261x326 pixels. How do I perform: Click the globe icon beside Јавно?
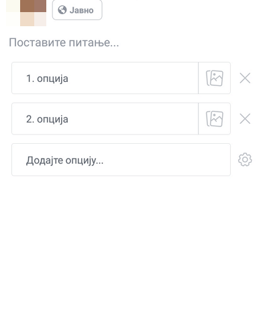[x=62, y=10]
